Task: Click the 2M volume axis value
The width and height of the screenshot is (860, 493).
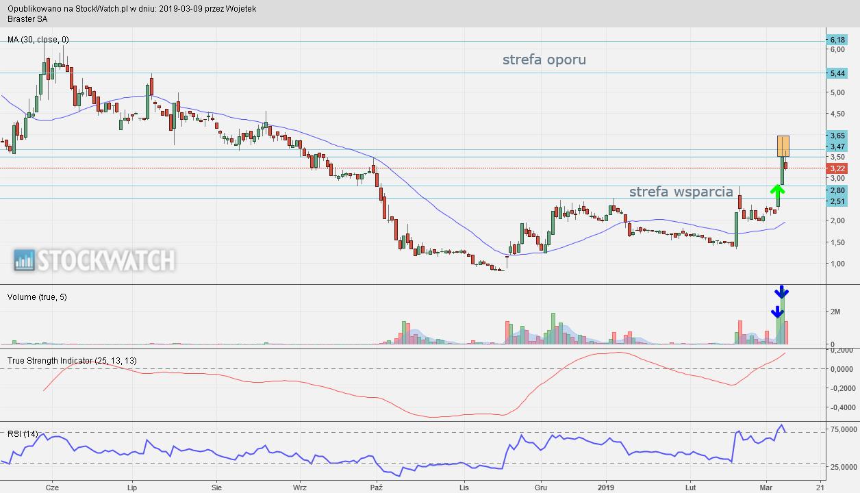Action: [835, 312]
